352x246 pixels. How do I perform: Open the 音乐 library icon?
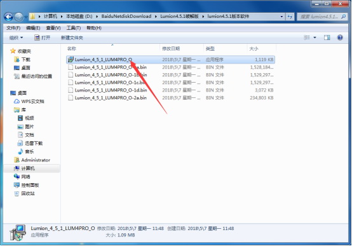coord(20,152)
